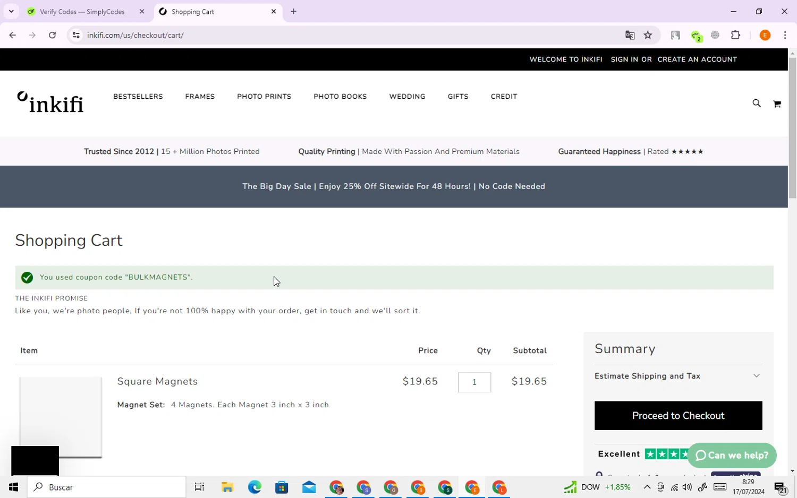
Task: Open the shopping cart icon in header
Action: click(x=777, y=104)
